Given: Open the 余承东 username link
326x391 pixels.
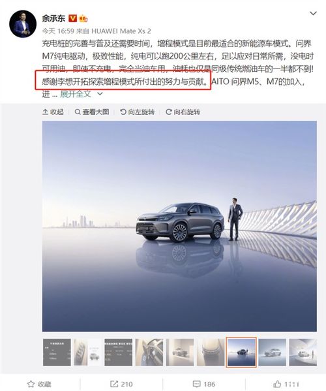Looking at the screenshot, I should pyautogui.click(x=53, y=18).
